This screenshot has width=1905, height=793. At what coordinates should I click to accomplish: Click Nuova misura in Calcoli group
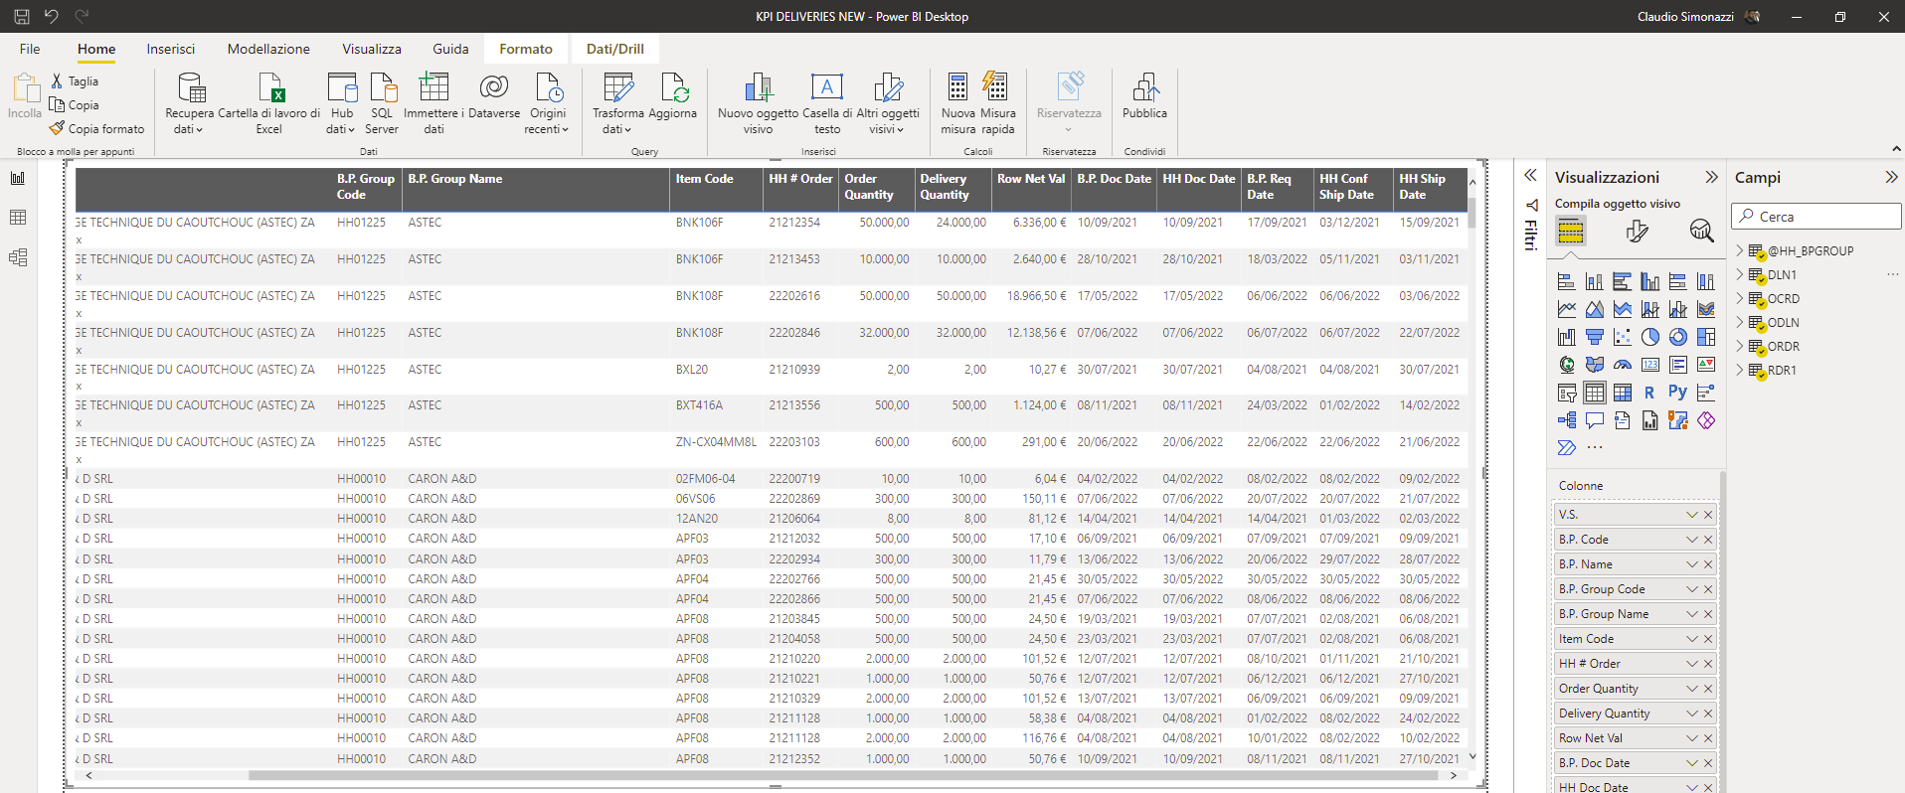tap(958, 103)
